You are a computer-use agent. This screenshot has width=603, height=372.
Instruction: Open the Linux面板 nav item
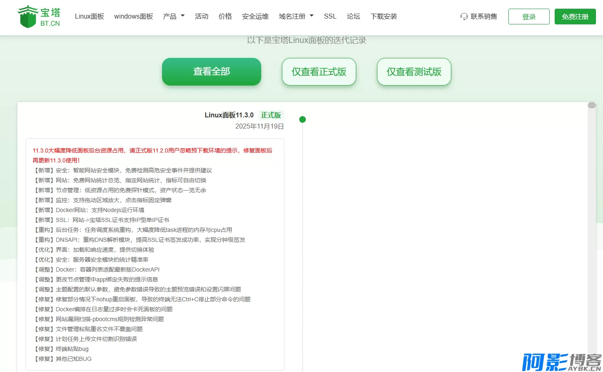pyautogui.click(x=89, y=17)
